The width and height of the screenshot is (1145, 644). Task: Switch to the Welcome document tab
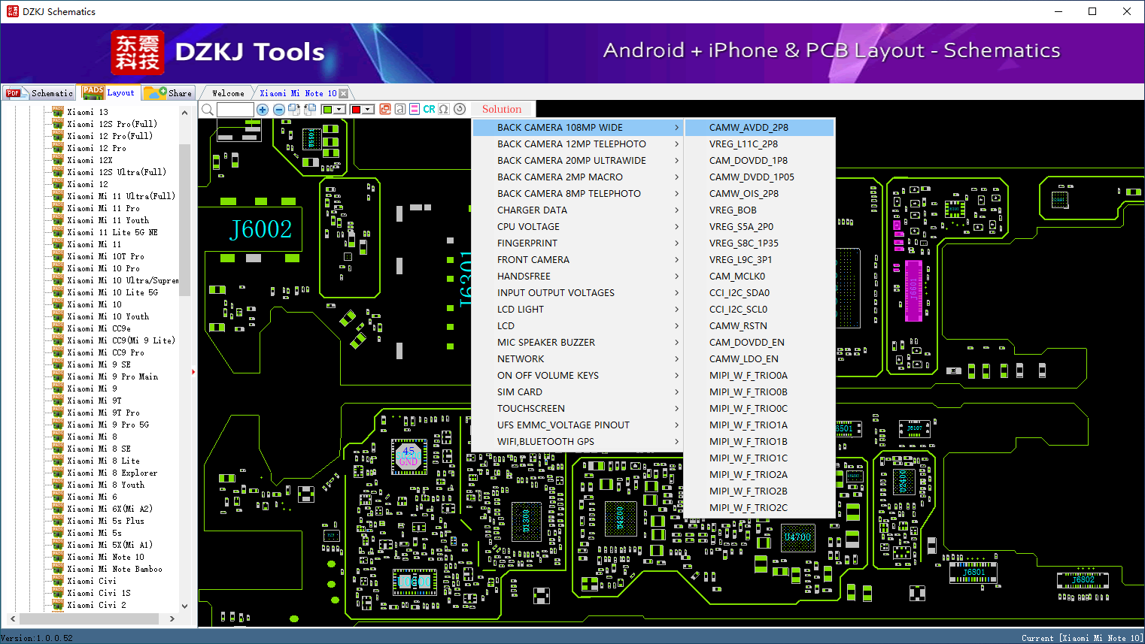pyautogui.click(x=228, y=93)
